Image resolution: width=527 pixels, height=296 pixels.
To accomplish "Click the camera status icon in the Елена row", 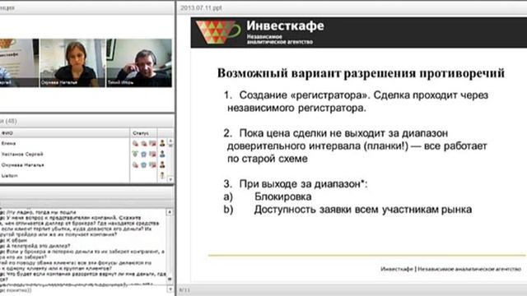I will click(x=144, y=143).
